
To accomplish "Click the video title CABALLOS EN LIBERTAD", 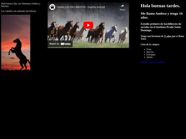I will (x=81, y=7).
